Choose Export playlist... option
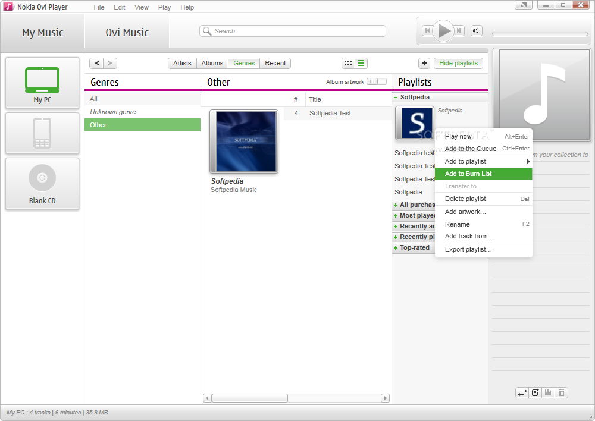This screenshot has height=421, width=595. pyautogui.click(x=483, y=249)
